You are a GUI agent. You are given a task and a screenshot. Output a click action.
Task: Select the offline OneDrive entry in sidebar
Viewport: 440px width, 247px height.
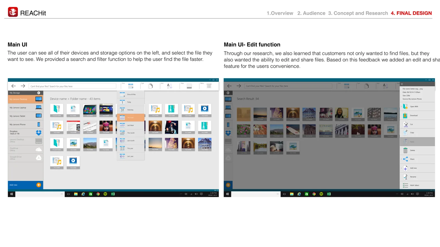pos(26,149)
